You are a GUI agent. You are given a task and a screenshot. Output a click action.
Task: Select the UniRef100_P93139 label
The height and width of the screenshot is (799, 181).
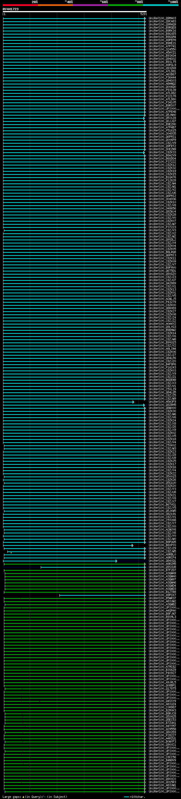point(162,90)
